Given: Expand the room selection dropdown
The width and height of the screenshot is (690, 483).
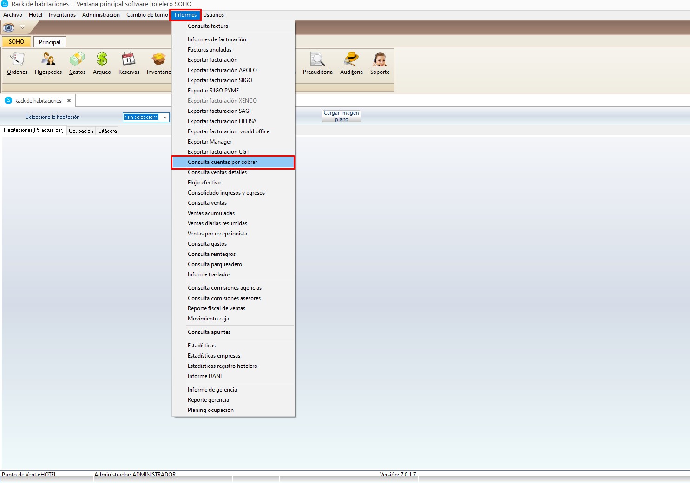Looking at the screenshot, I should pyautogui.click(x=165, y=117).
